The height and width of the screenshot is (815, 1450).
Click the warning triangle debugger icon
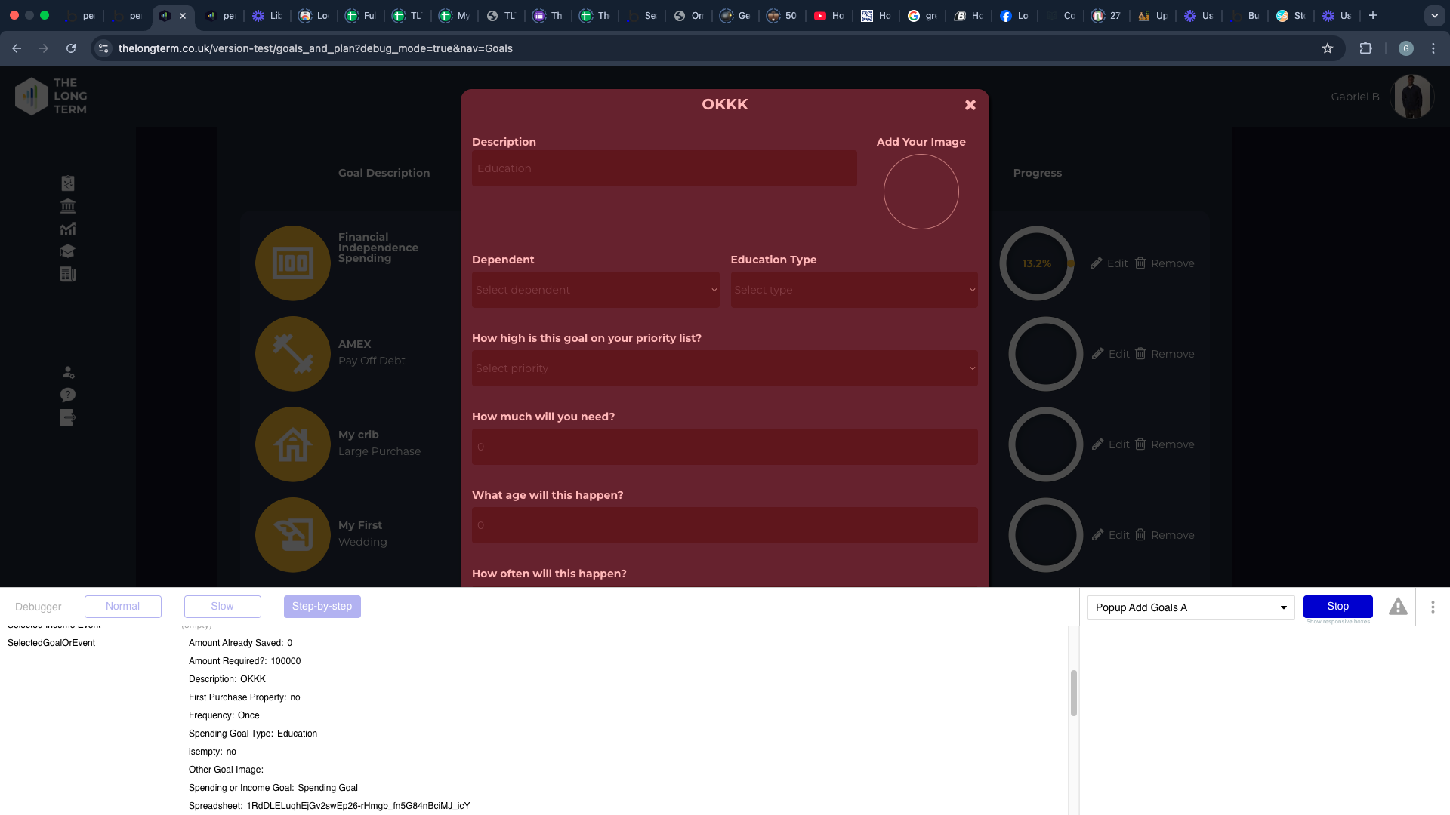(1398, 607)
